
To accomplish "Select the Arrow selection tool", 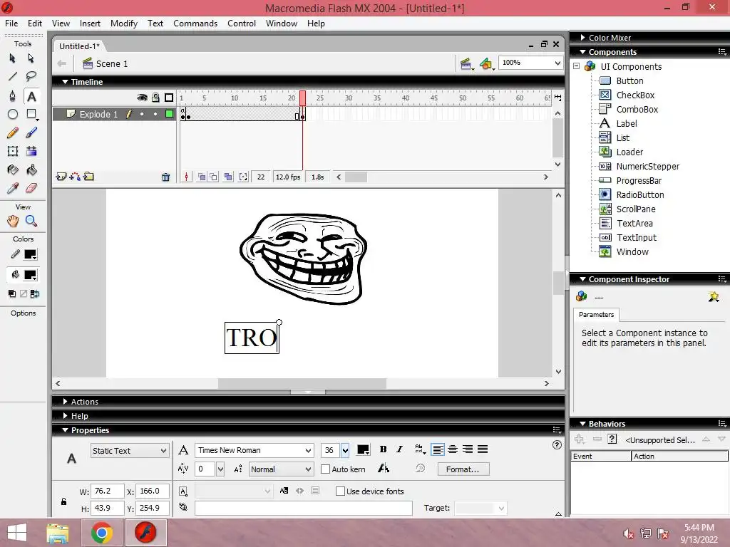I will coord(13,58).
